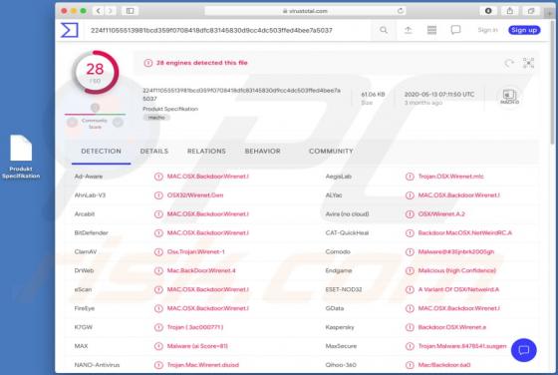Show Safari tab overview icon

531,11
